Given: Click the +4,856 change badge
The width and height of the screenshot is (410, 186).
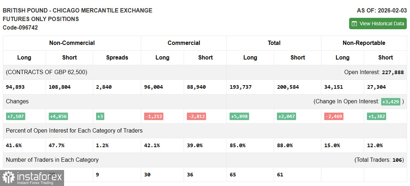Looking at the screenshot, I should (x=58, y=117).
